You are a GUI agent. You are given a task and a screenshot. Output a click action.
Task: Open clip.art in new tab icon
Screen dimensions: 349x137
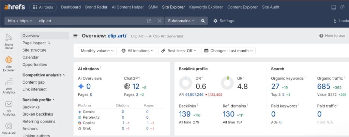pyautogui.click(x=149, y=21)
